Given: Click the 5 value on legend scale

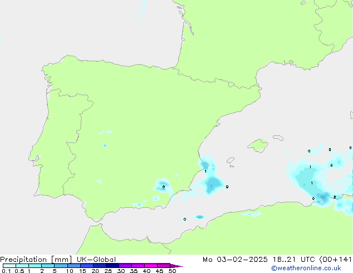Looking at the screenshot, I should click(55, 271).
